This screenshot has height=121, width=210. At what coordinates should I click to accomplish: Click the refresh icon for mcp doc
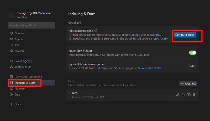pyautogui.click(x=183, y=95)
